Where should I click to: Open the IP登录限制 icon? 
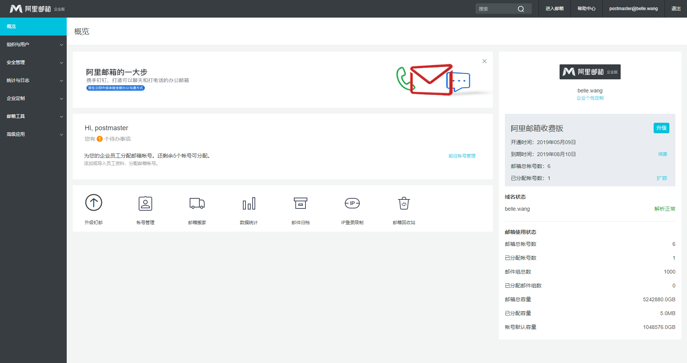pos(352,203)
